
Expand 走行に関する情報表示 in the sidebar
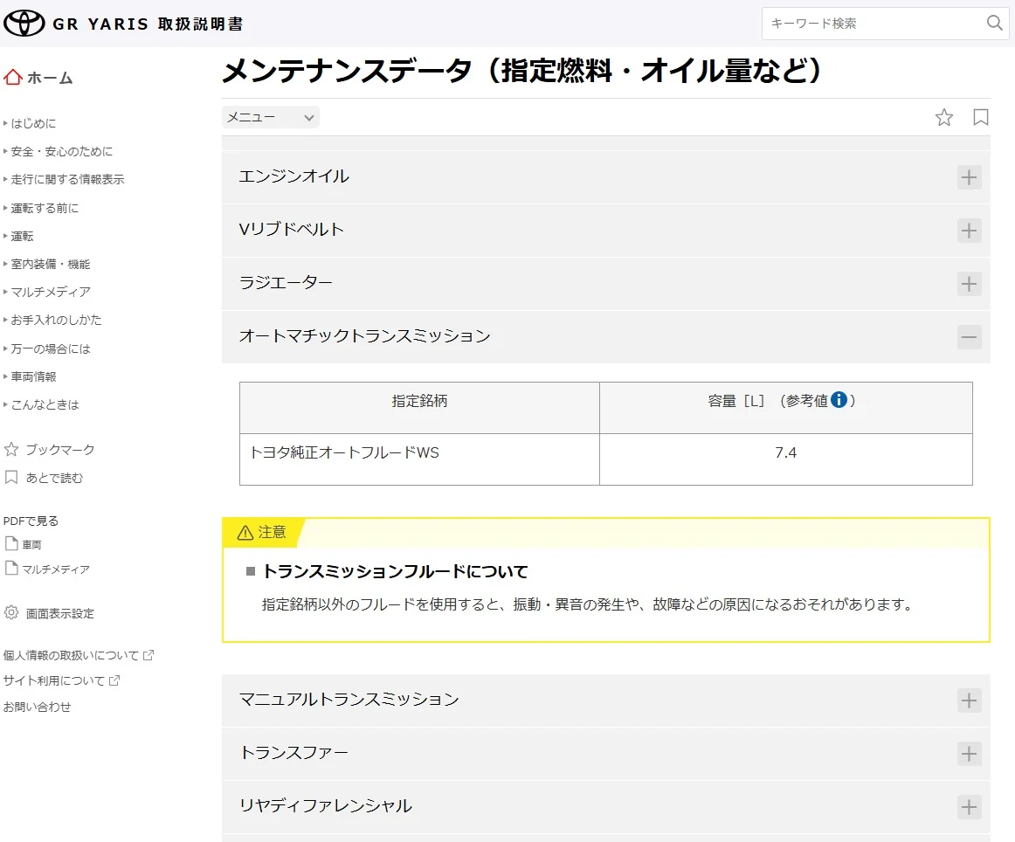click(64, 179)
